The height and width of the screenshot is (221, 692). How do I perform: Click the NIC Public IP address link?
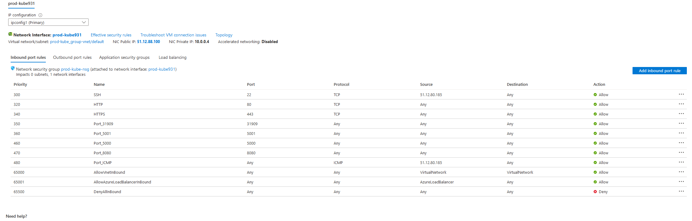coord(148,42)
